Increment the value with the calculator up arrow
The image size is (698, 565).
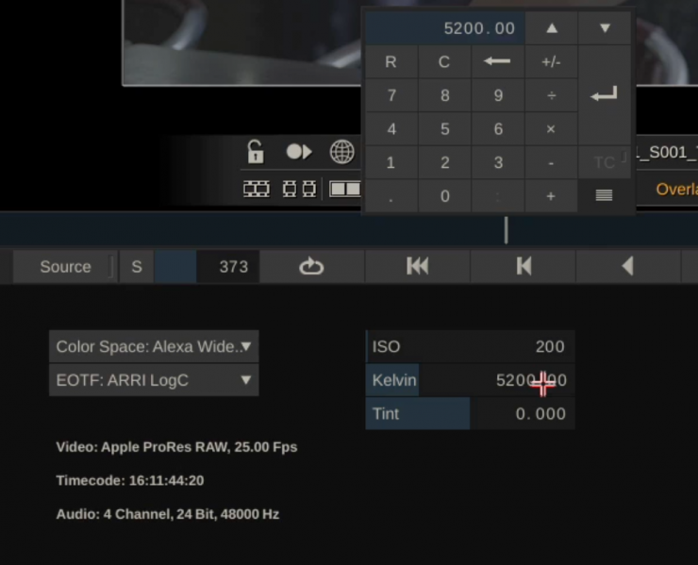click(552, 28)
